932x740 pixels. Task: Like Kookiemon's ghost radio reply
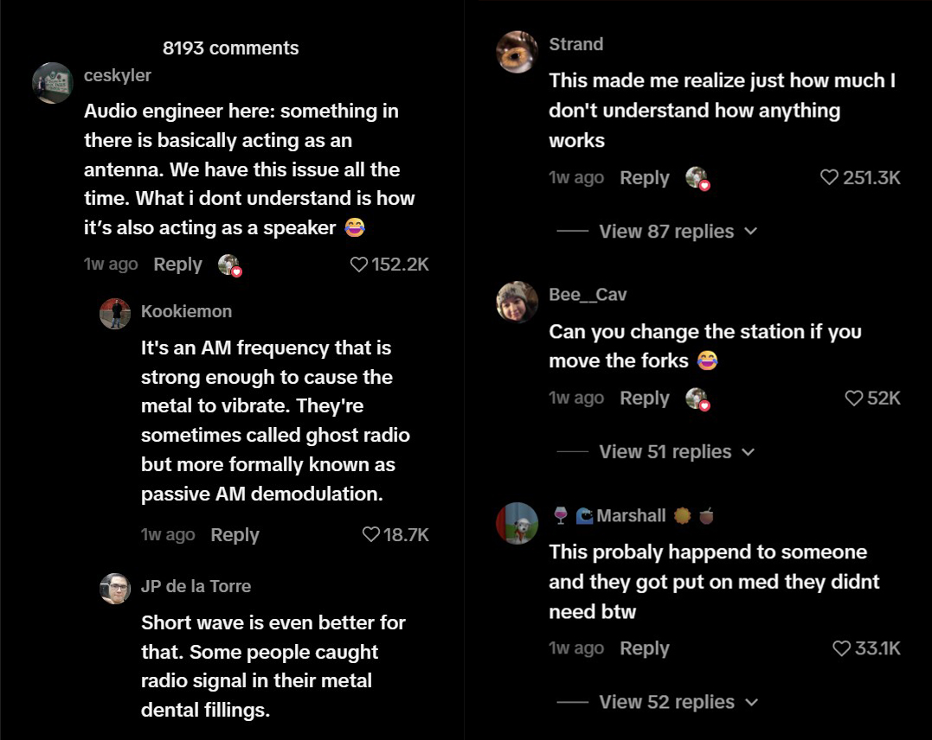tap(371, 535)
